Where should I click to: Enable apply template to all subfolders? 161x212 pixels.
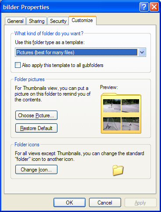pos(18,65)
